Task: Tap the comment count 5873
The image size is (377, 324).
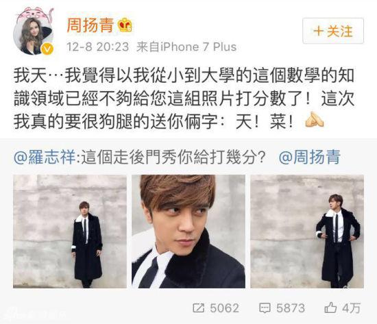Action: pos(291,308)
